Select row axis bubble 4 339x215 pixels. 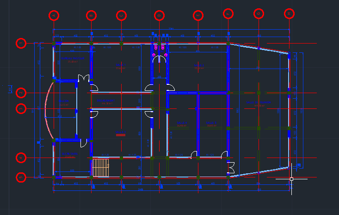21,158
